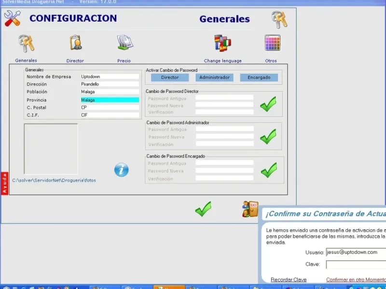The height and width of the screenshot is (289, 386).
Task: Click the fotos folder path text
Action: pos(54,180)
